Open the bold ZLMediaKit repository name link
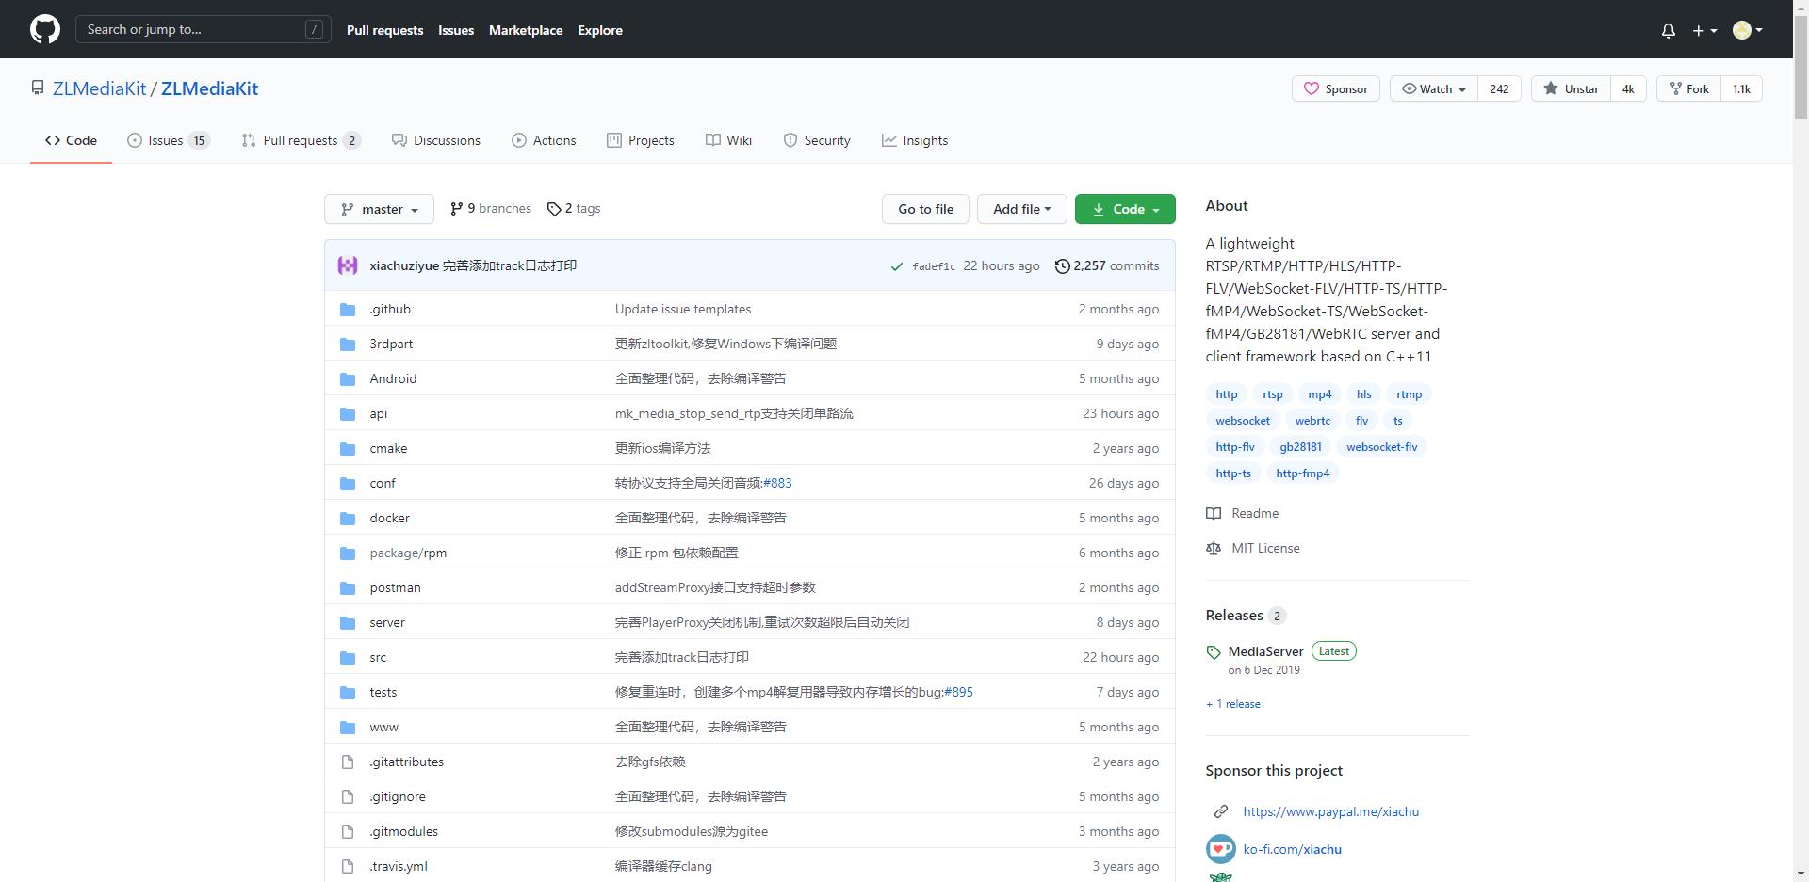Image resolution: width=1809 pixels, height=882 pixels. coord(209,88)
